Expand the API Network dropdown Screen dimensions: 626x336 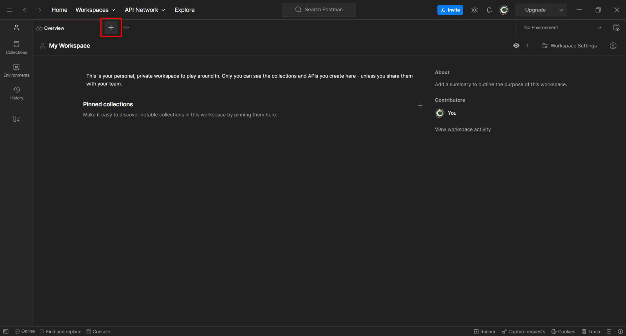tap(145, 10)
